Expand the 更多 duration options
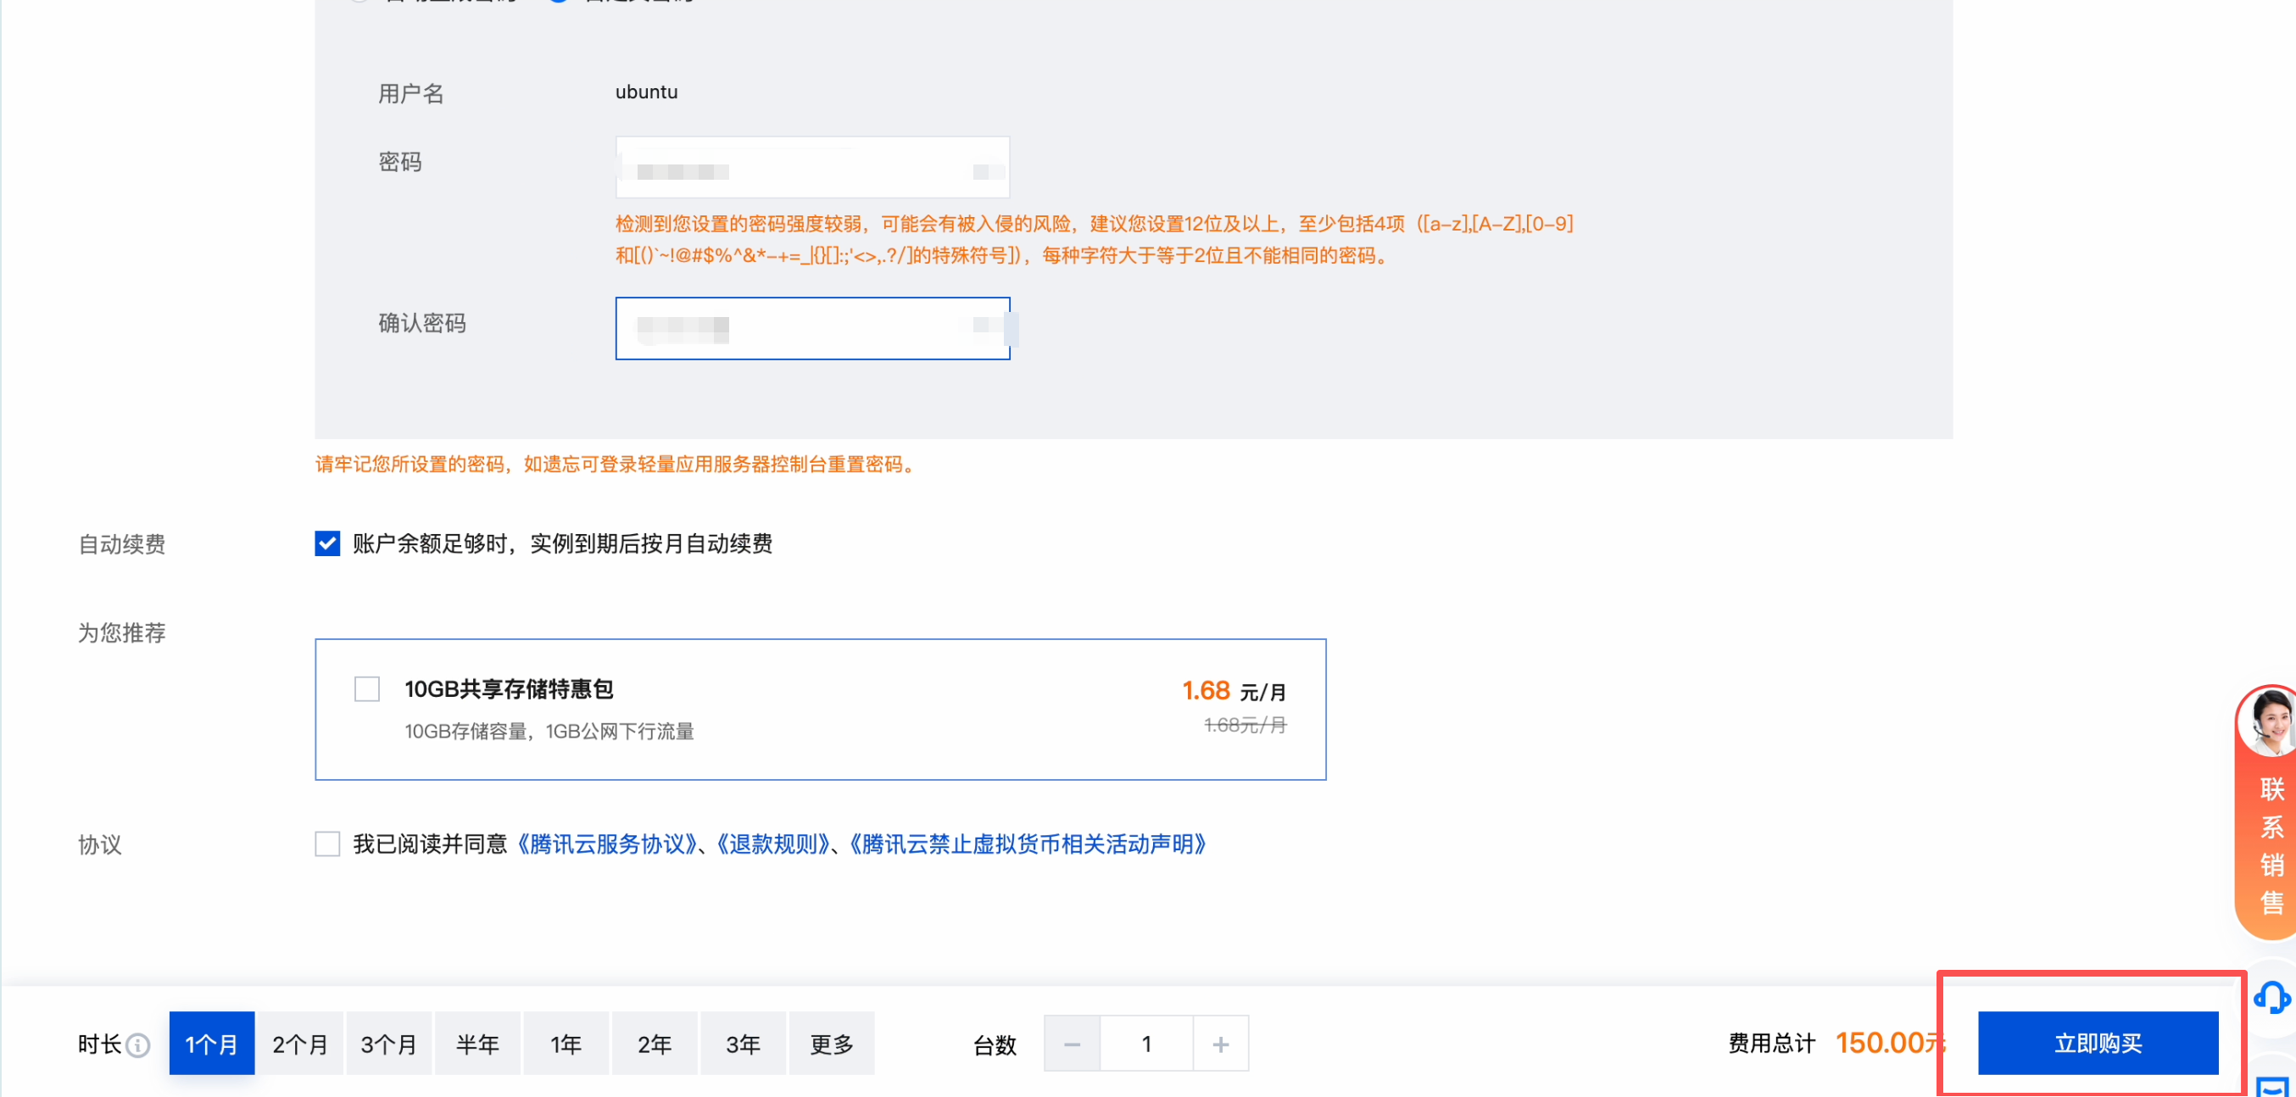 pyautogui.click(x=831, y=1044)
